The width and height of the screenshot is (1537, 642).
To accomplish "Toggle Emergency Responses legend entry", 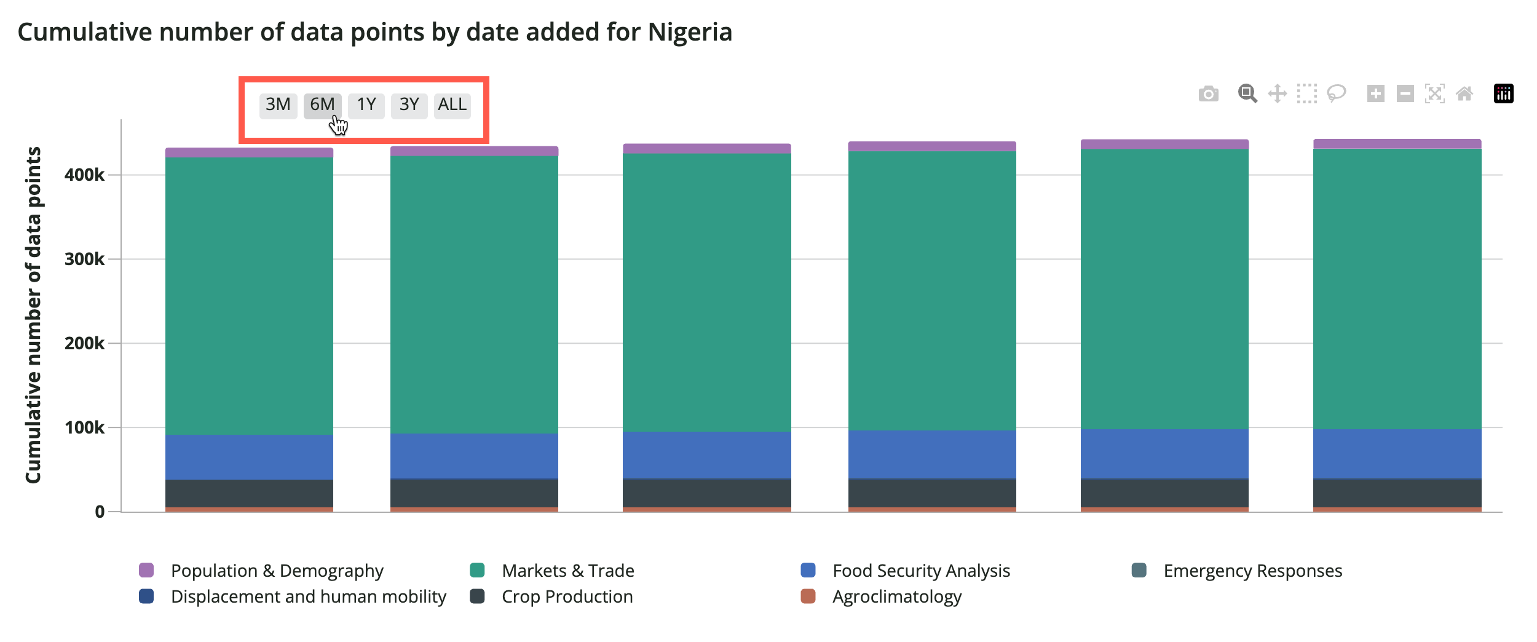I will [1252, 571].
